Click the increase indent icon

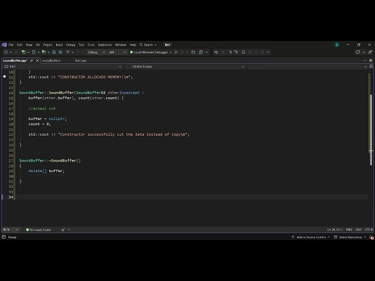click(x=236, y=52)
